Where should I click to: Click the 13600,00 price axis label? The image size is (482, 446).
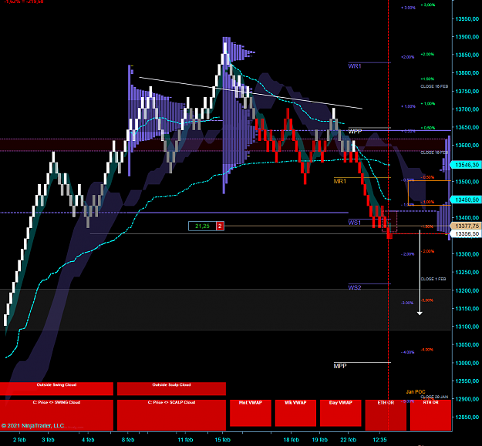(467, 146)
